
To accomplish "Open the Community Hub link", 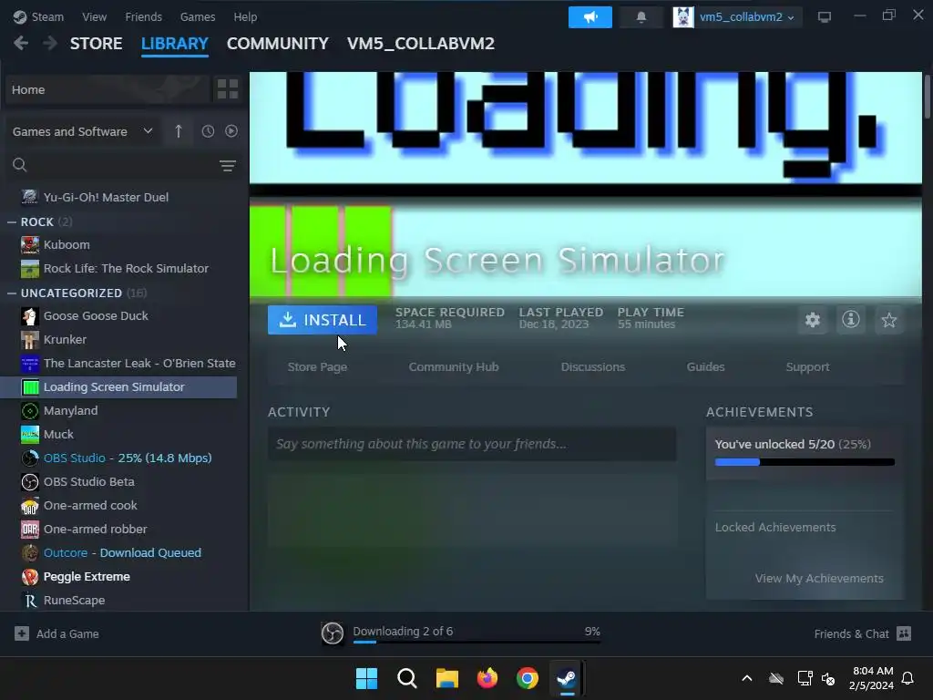I will coord(454,367).
